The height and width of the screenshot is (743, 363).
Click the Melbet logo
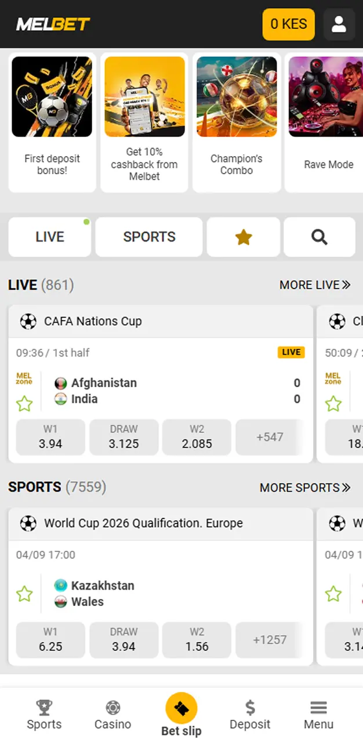tap(53, 24)
